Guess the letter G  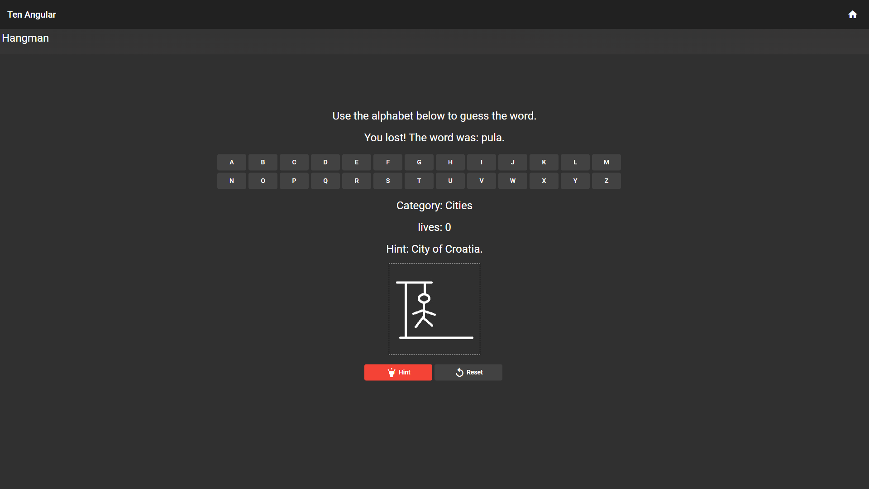[419, 162]
